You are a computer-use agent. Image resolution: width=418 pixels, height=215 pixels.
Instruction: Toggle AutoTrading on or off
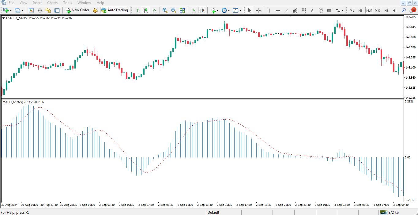point(115,10)
